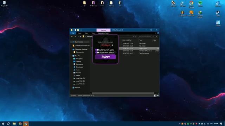Open Tor Browser desktop icon

click(x=94, y=4)
